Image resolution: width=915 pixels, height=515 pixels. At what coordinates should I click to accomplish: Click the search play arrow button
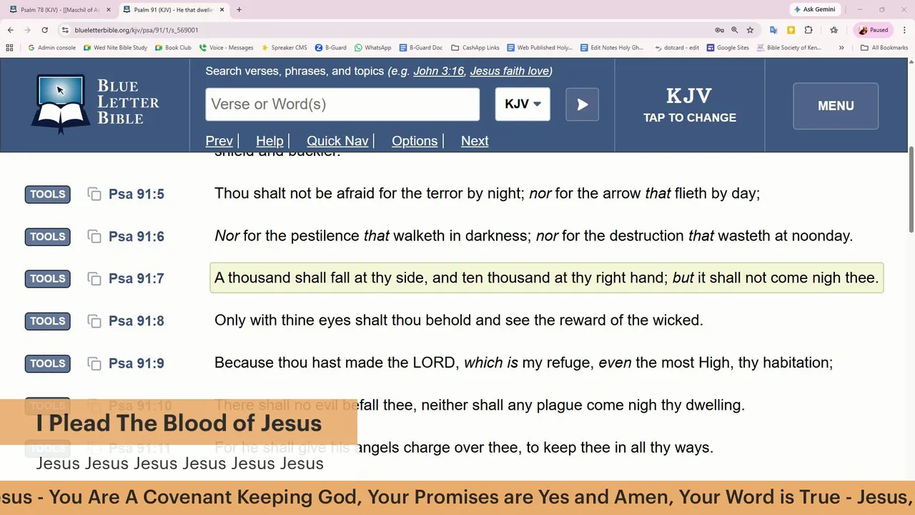click(582, 104)
